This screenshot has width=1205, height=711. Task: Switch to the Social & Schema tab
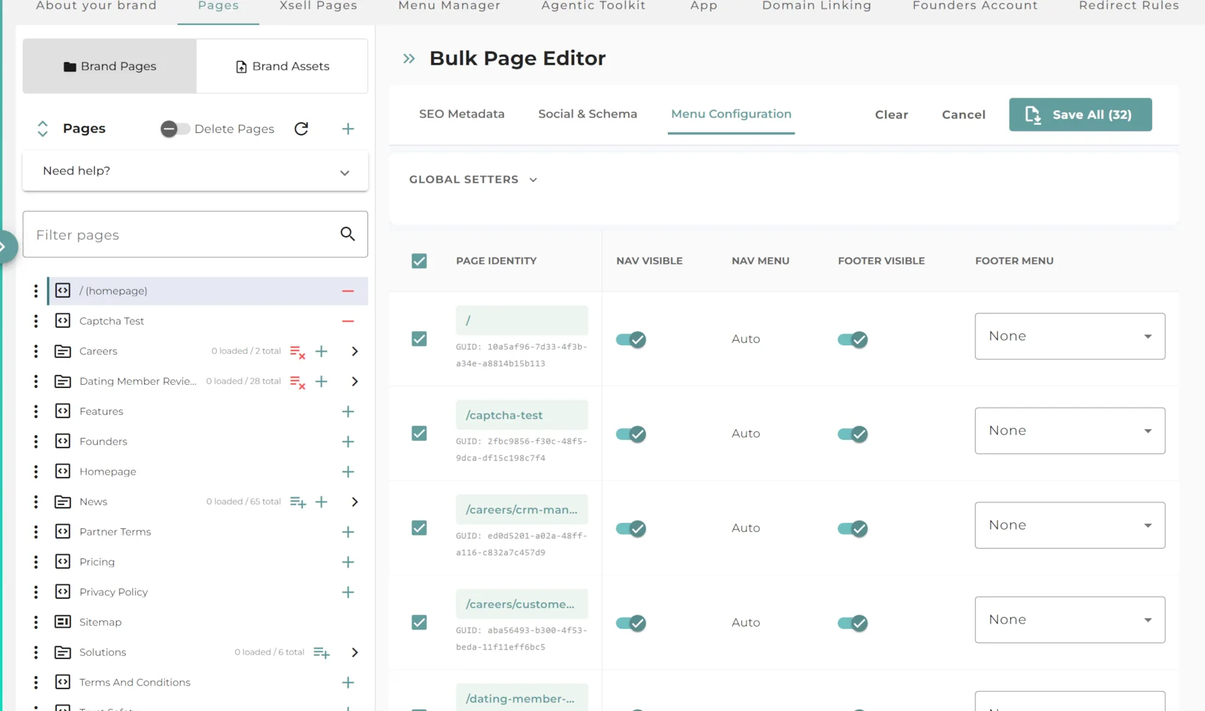pos(587,114)
